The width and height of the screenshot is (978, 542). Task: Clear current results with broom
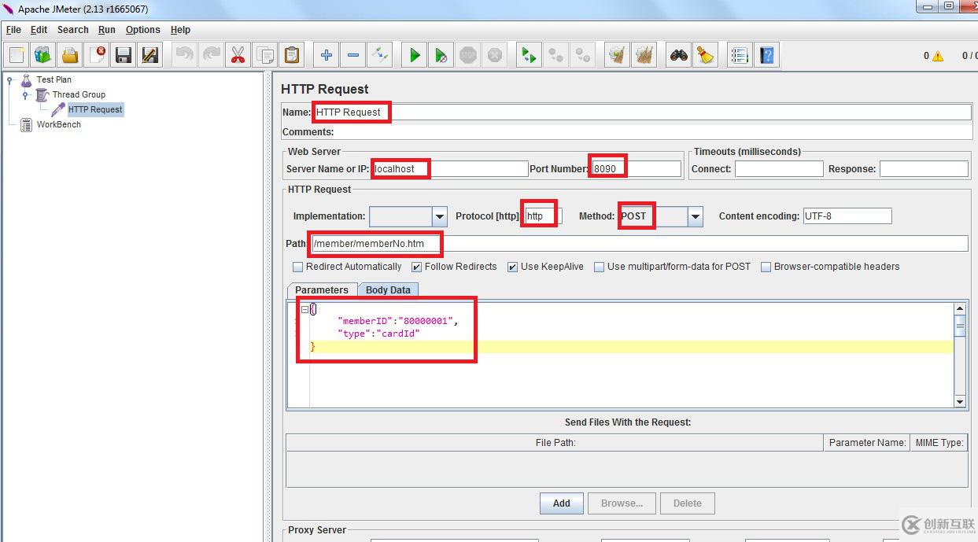pyautogui.click(x=618, y=55)
